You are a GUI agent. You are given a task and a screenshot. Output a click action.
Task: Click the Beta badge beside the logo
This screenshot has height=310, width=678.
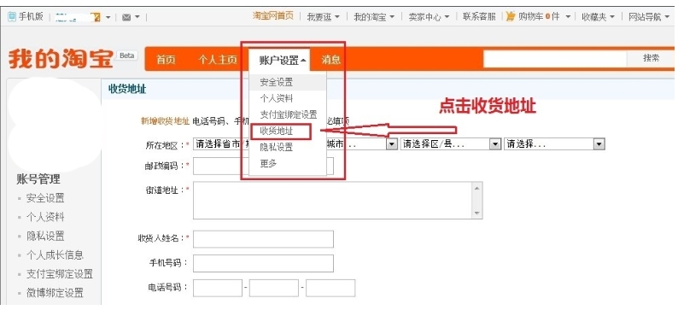[x=126, y=56]
